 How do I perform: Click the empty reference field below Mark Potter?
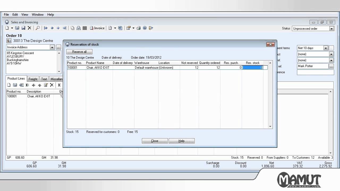point(315,72)
